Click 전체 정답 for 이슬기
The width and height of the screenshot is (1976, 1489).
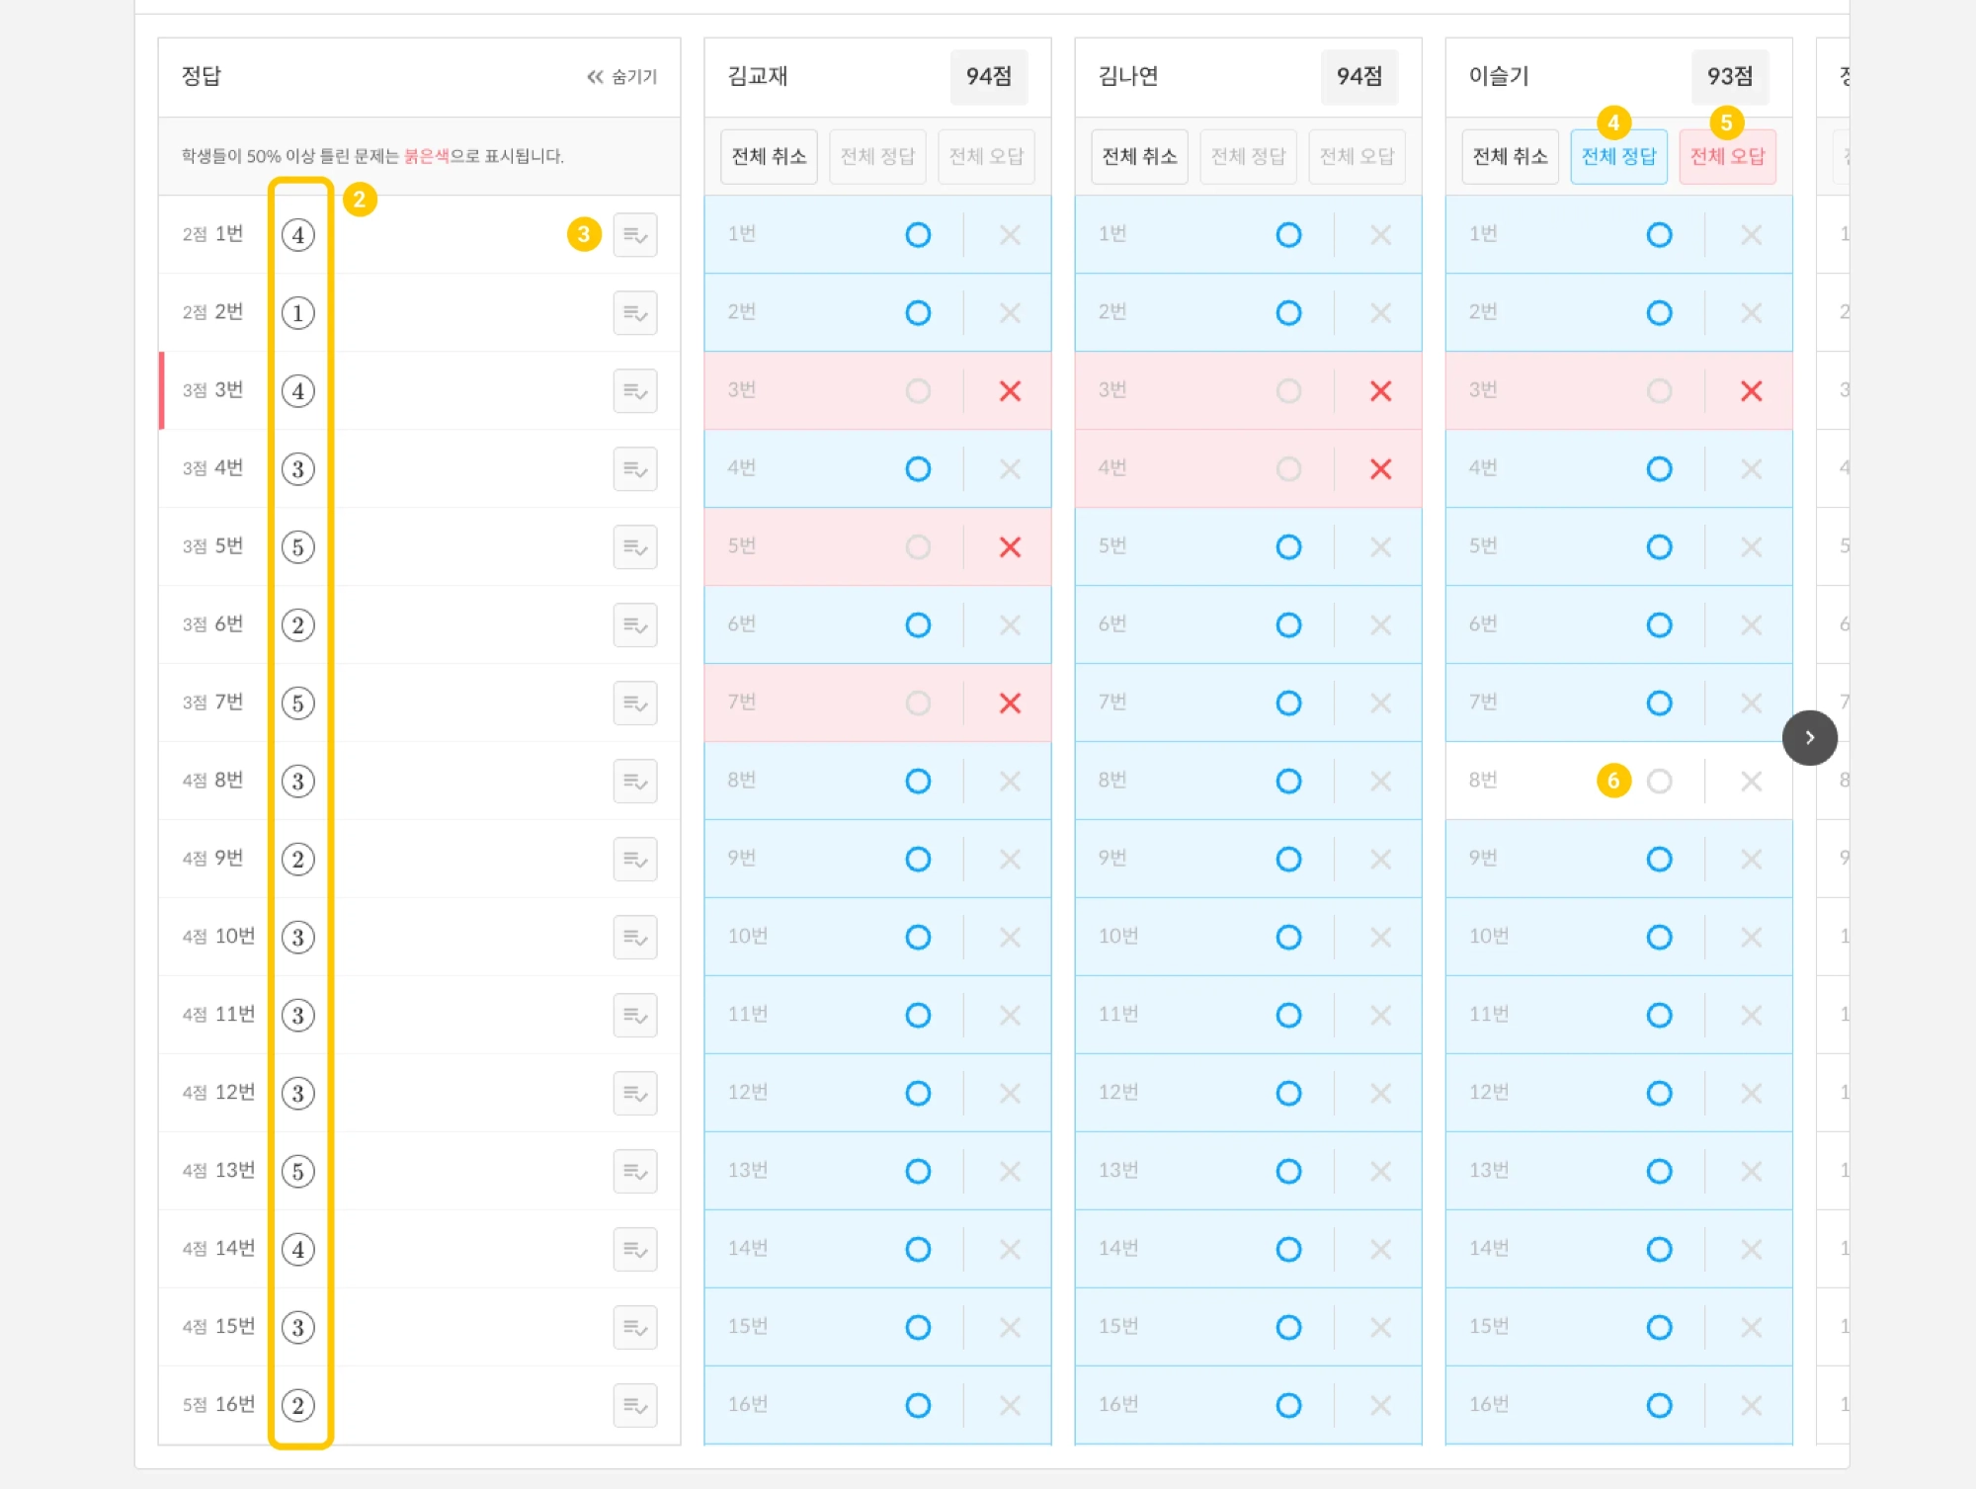coord(1618,156)
